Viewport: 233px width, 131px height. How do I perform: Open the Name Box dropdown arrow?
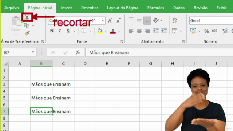(x=33, y=52)
